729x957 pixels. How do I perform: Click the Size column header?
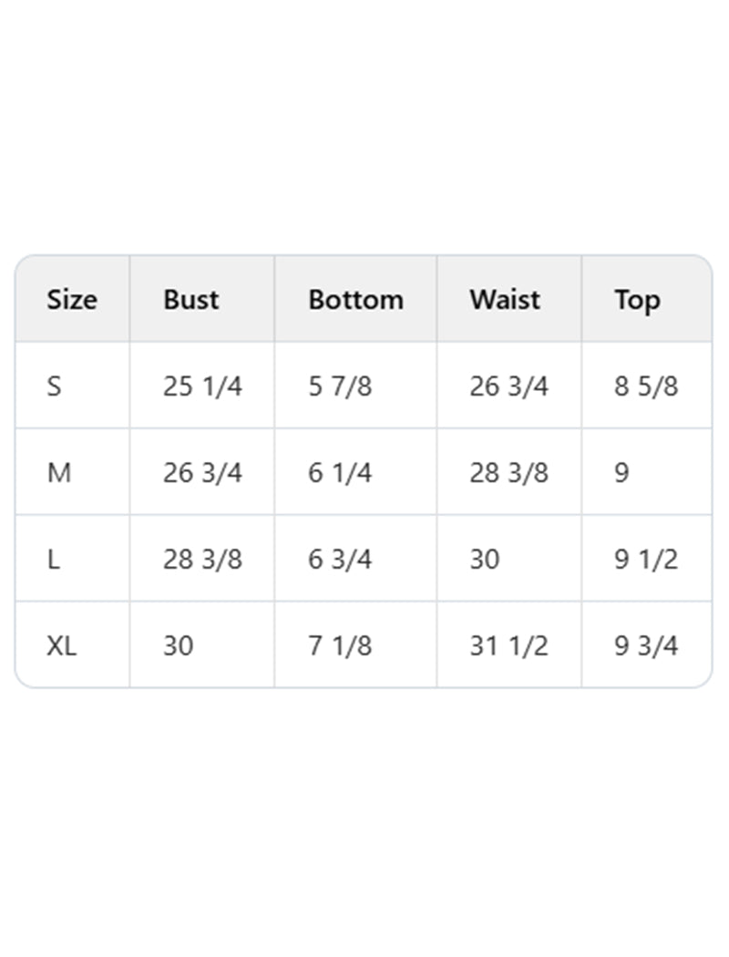[72, 300]
